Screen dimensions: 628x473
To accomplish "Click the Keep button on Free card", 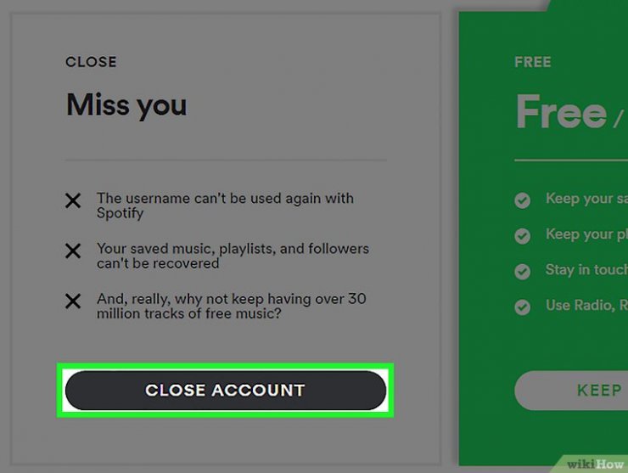I will tap(571, 390).
